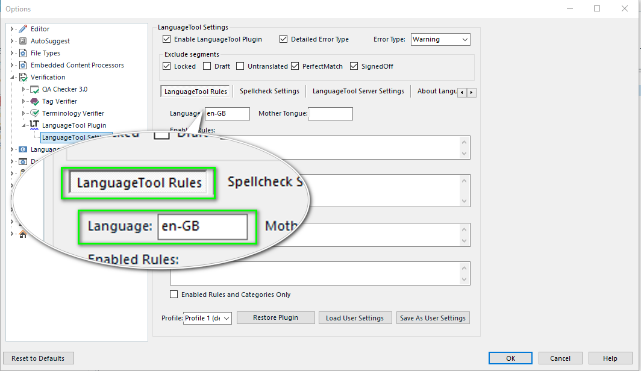Click Save As User Settings
This screenshot has width=641, height=371.
(433, 318)
